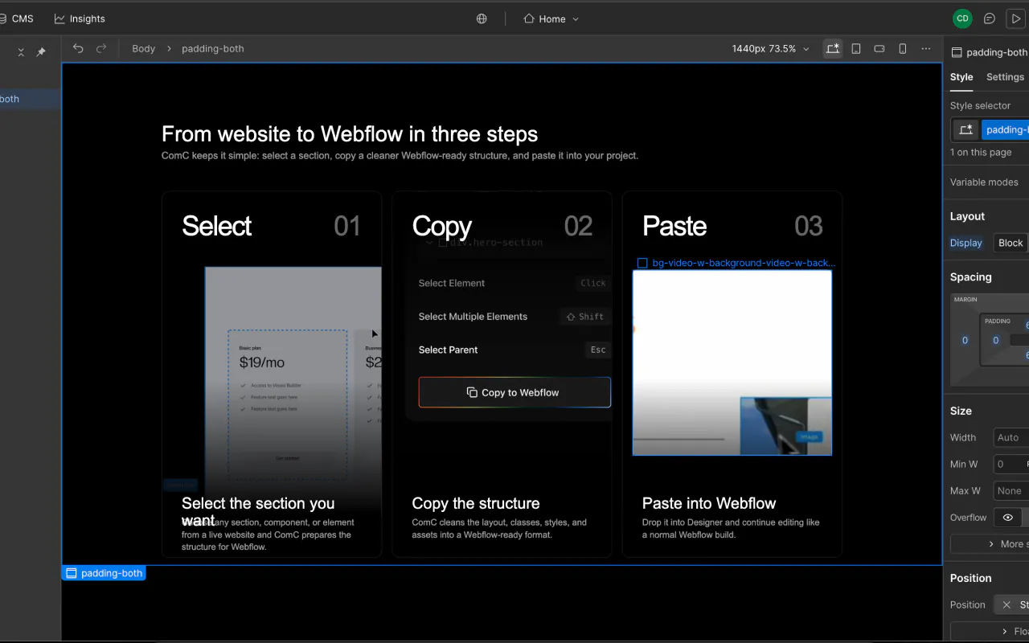Click the Paste into Webflow subheading

(709, 503)
